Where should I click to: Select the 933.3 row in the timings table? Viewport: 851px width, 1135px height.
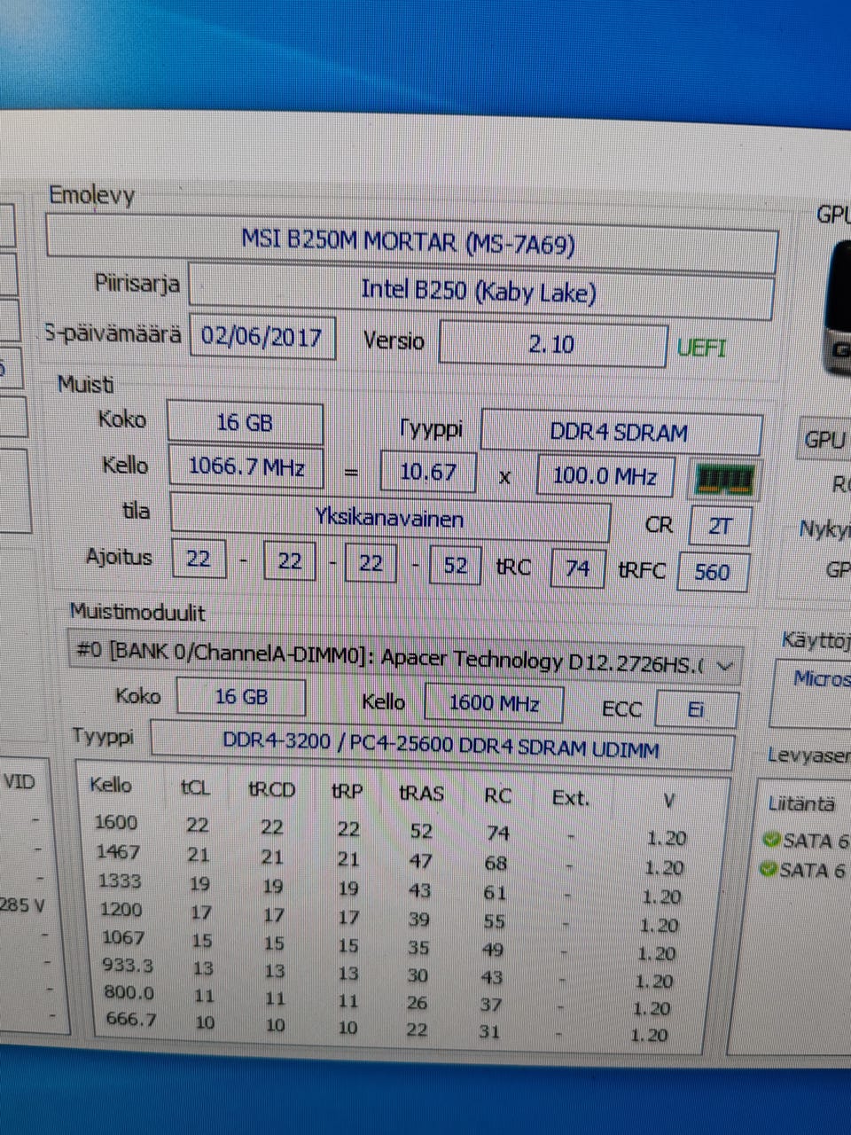[390, 975]
